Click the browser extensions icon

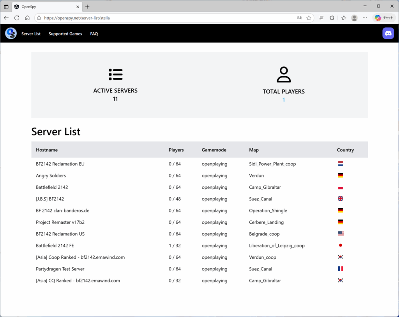(332, 18)
